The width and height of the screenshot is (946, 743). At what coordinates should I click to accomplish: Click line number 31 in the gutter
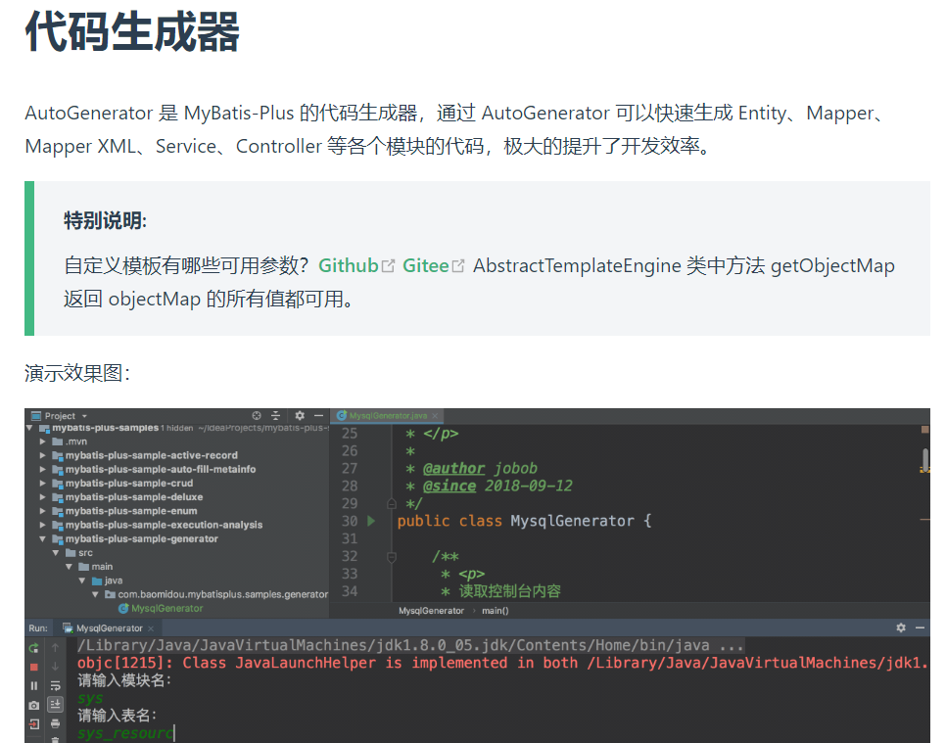[350, 538]
